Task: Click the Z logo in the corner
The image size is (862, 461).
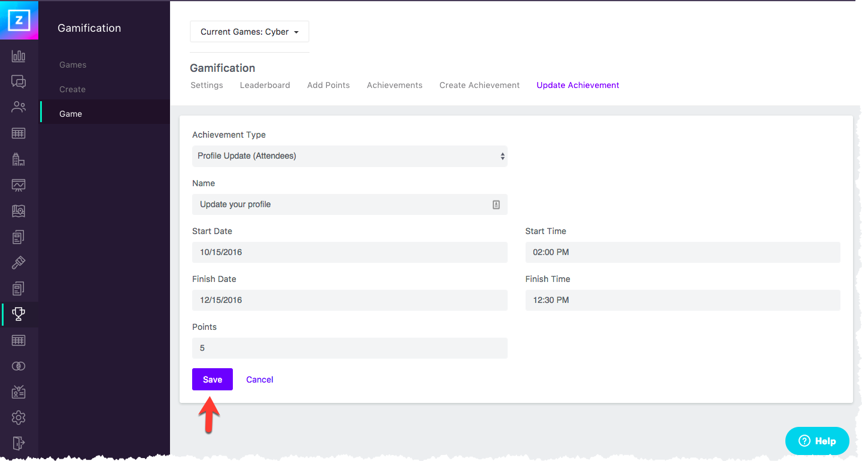Action: coord(19,20)
